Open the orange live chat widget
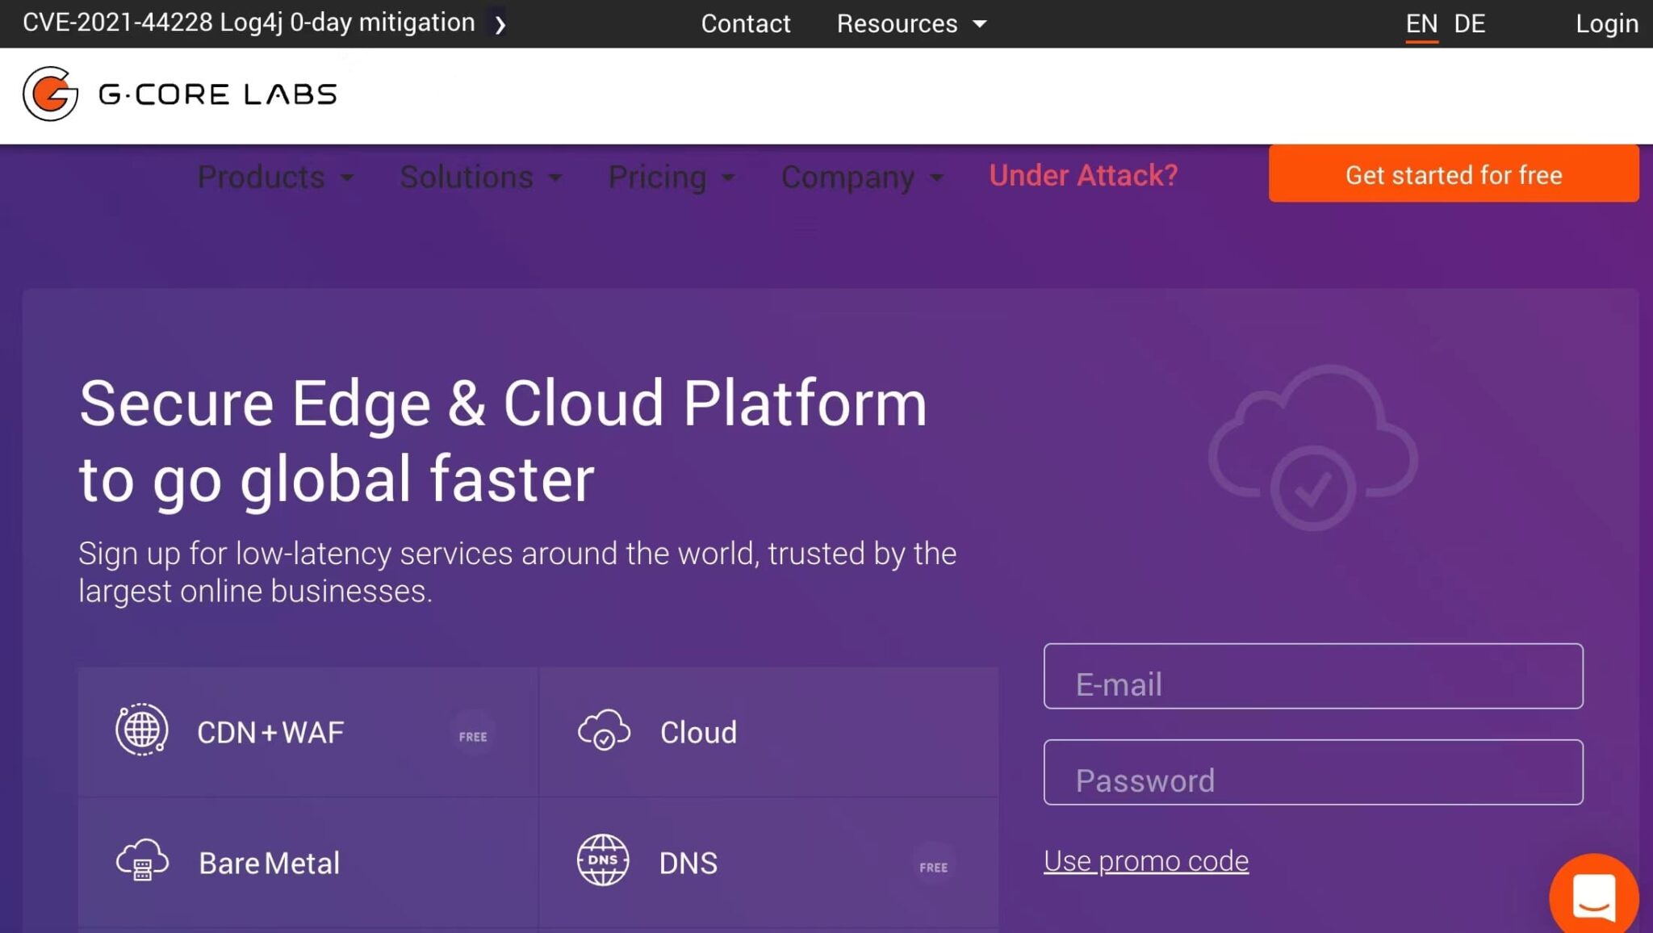1653x933 pixels. pos(1593,894)
